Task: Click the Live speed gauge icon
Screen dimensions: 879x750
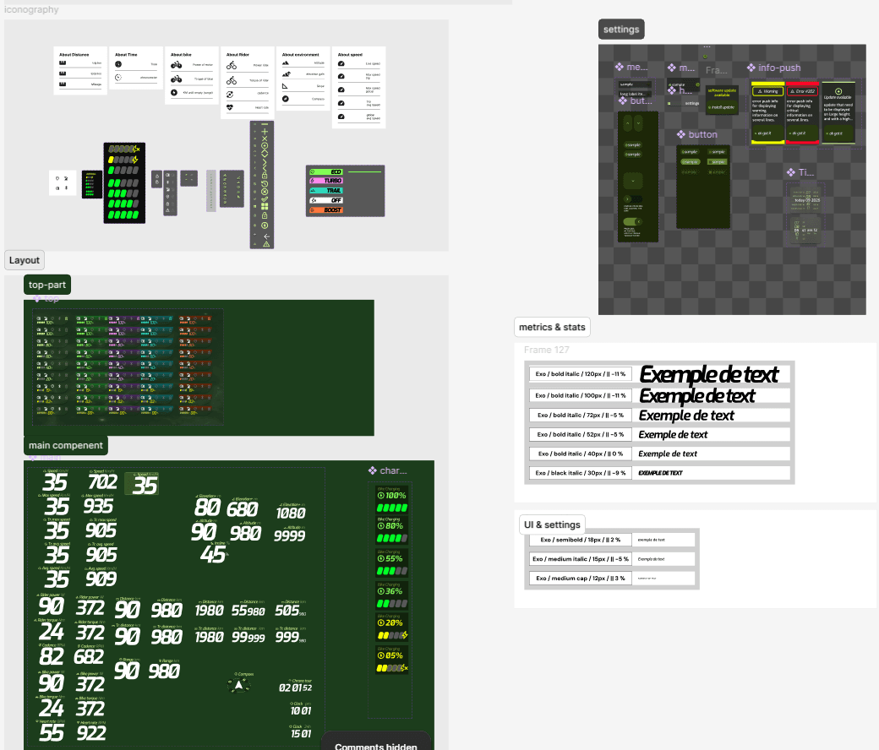Action: [341, 63]
